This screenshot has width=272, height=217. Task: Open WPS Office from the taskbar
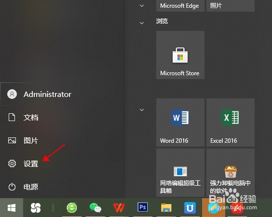(119, 208)
